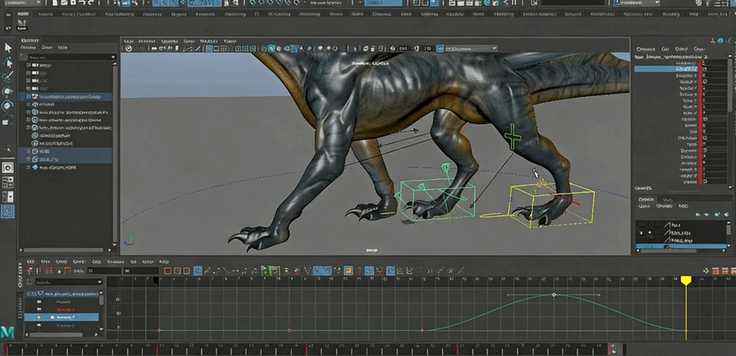Activate the Paint Selection brush tool
Image resolution: width=736 pixels, height=356 pixels.
(x=8, y=77)
